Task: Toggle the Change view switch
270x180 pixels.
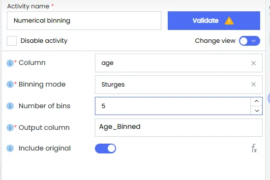Action: (x=249, y=41)
